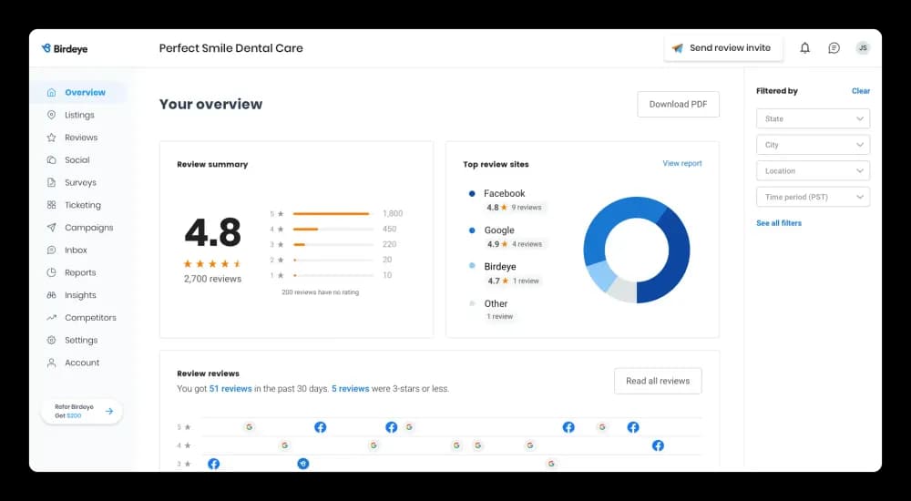Open Campaigns paper plane icon
Image resolution: width=911 pixels, height=501 pixels.
[x=52, y=228]
